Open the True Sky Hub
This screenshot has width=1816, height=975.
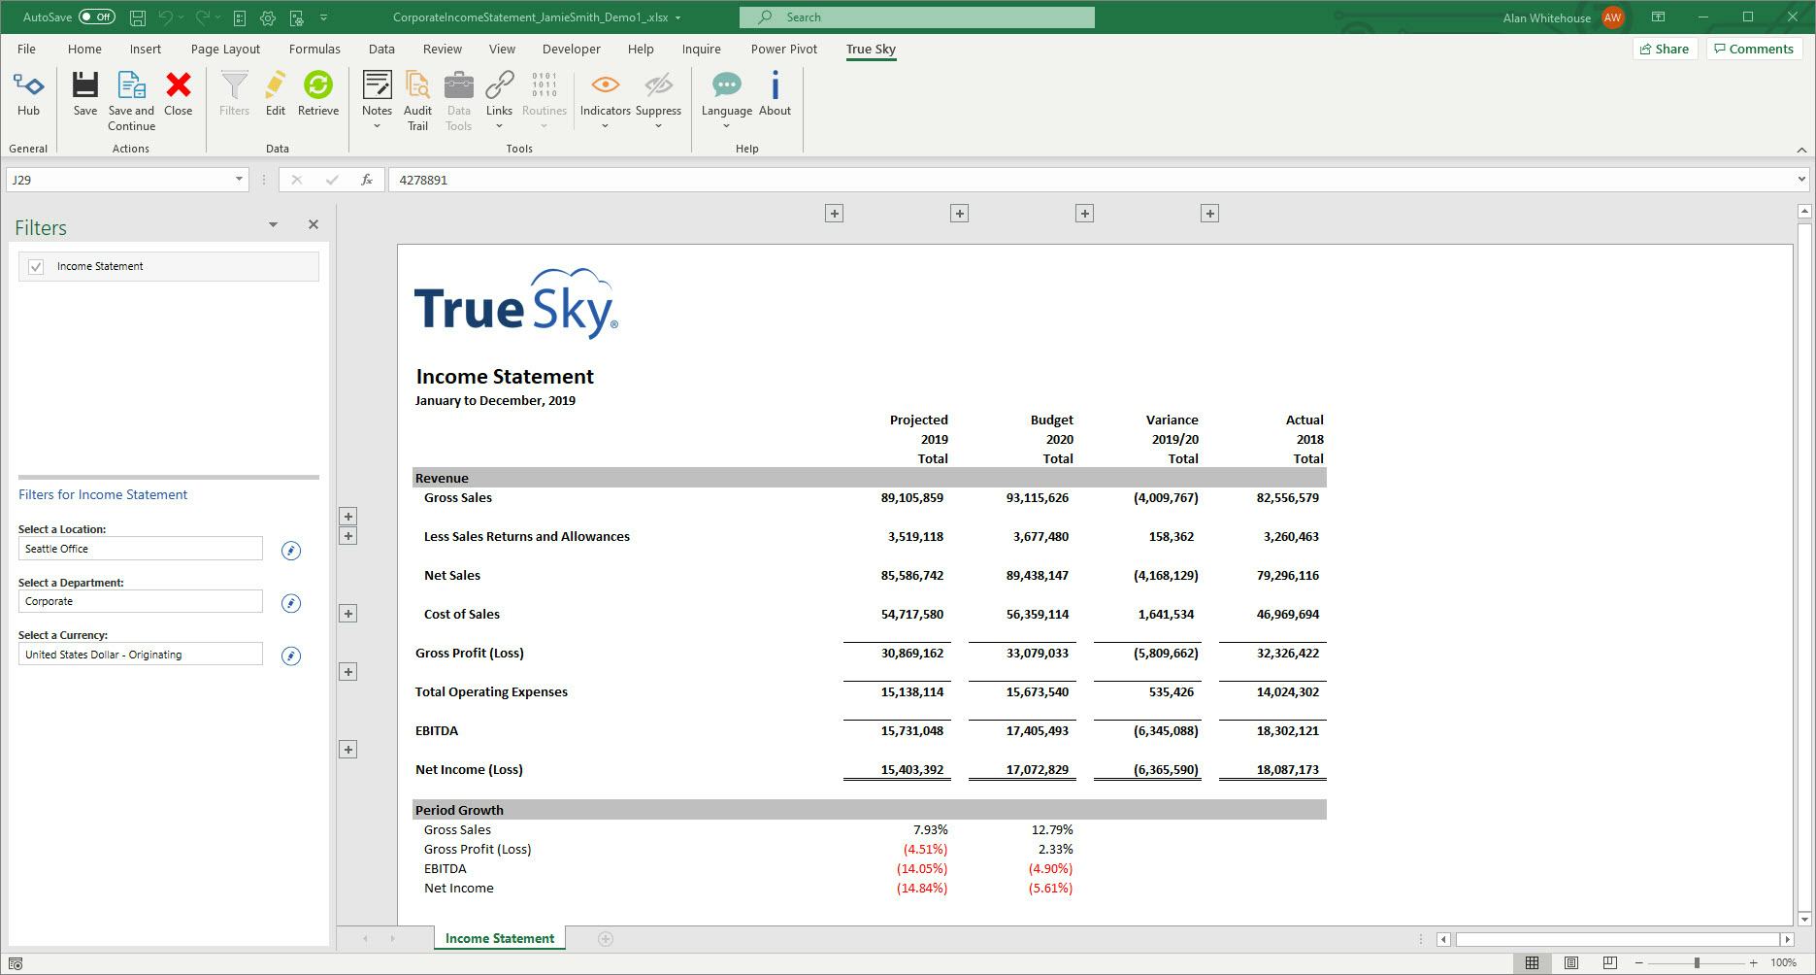pyautogui.click(x=28, y=94)
